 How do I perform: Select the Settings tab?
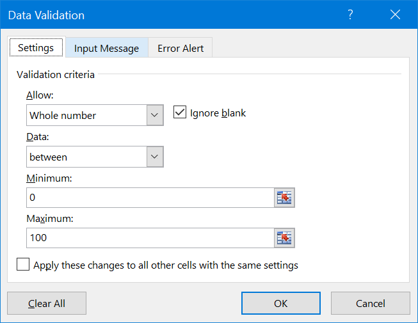pos(36,48)
